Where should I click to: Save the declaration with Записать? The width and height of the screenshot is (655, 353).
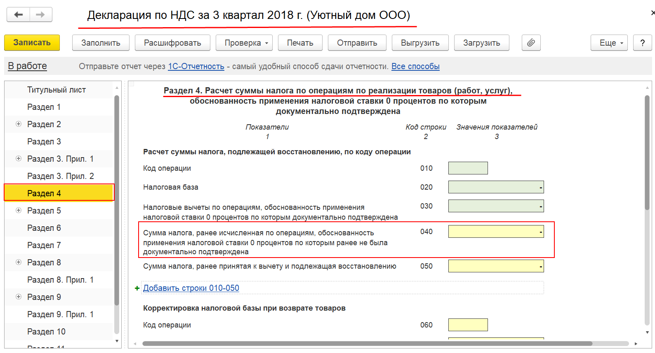point(32,43)
